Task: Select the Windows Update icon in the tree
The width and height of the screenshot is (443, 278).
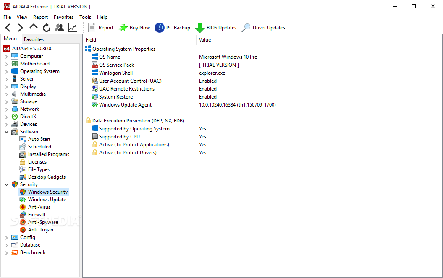Action: [23, 200]
